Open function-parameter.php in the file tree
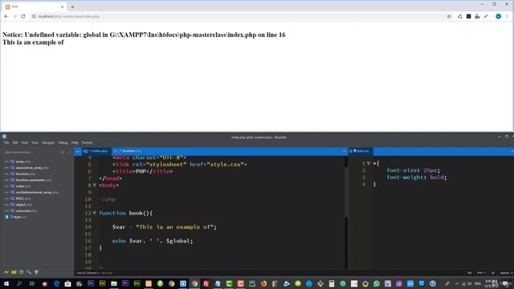 34,180
